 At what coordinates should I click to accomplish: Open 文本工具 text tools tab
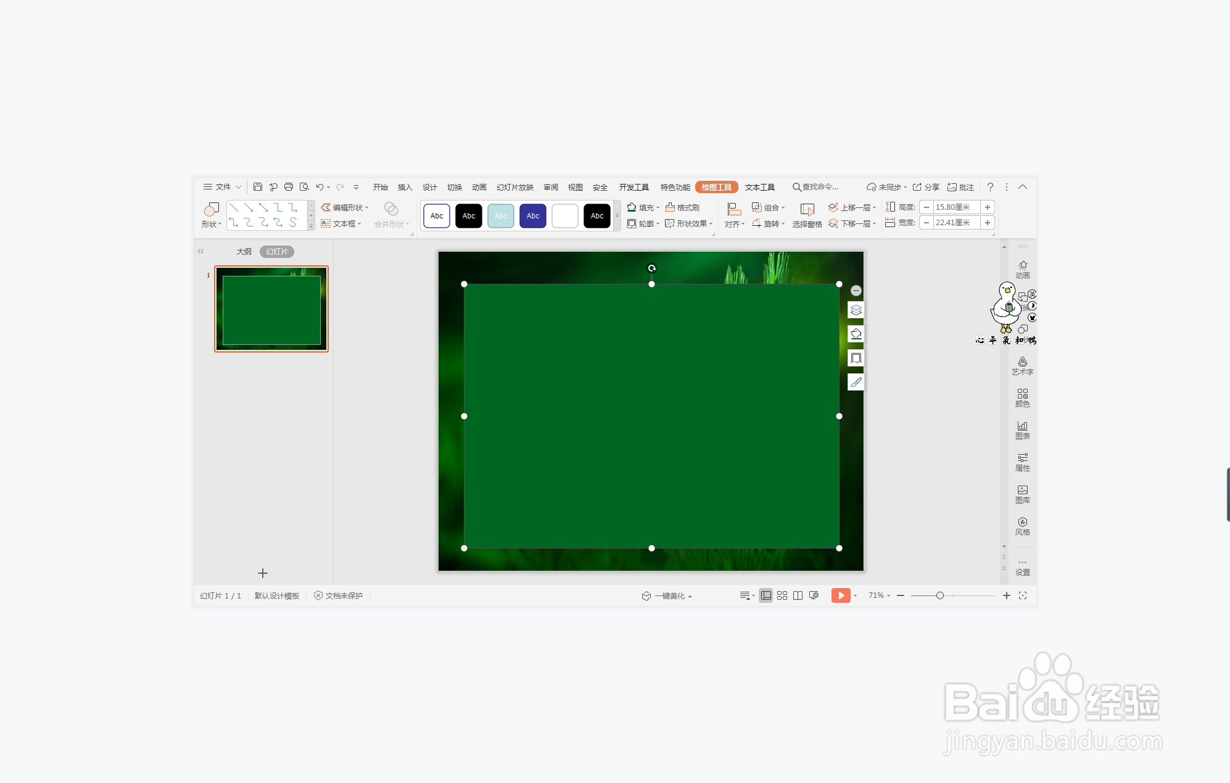(x=759, y=187)
